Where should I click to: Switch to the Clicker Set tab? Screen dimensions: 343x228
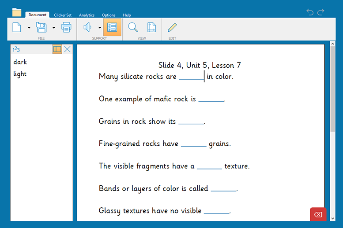[63, 15]
